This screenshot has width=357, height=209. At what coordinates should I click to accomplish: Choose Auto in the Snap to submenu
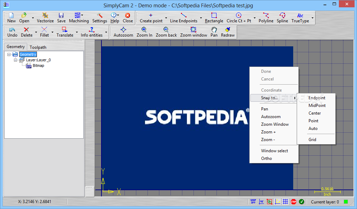317,129
